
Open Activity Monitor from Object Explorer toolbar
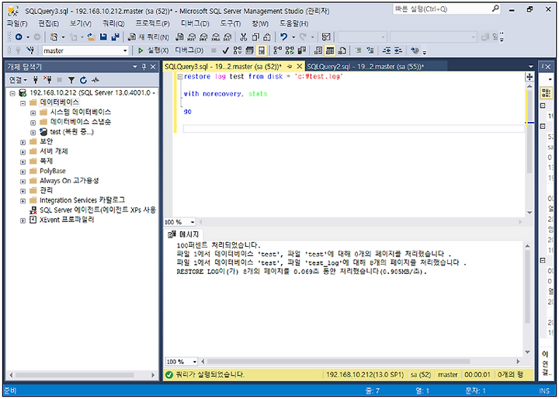[x=95, y=80]
